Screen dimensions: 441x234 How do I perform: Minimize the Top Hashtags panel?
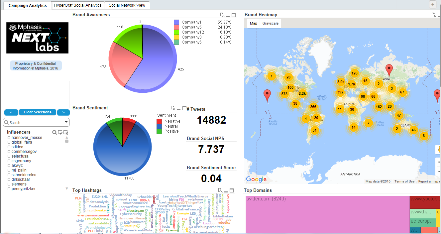tap(226, 191)
